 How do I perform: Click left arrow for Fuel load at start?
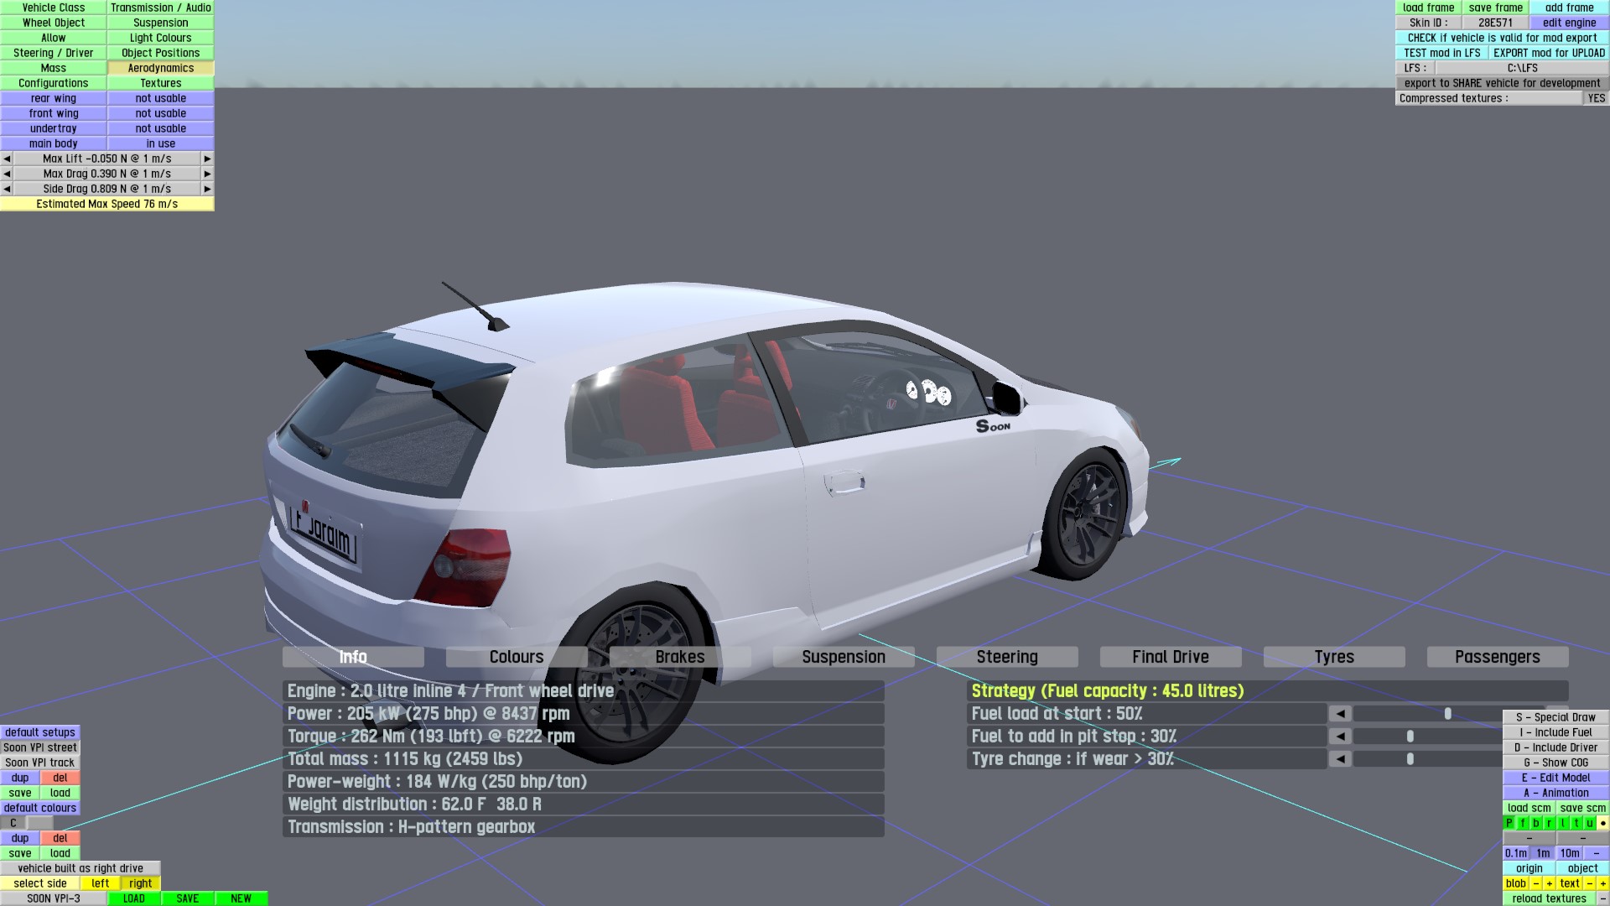[1340, 714]
